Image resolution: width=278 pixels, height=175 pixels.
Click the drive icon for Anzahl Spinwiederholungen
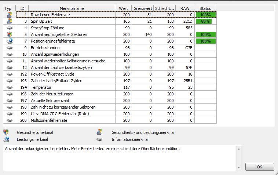[10, 54]
